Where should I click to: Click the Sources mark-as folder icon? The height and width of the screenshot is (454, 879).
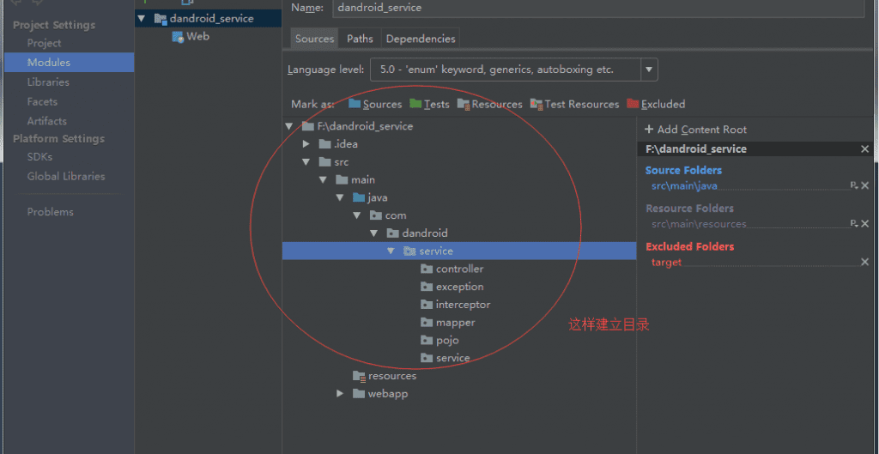click(x=355, y=104)
